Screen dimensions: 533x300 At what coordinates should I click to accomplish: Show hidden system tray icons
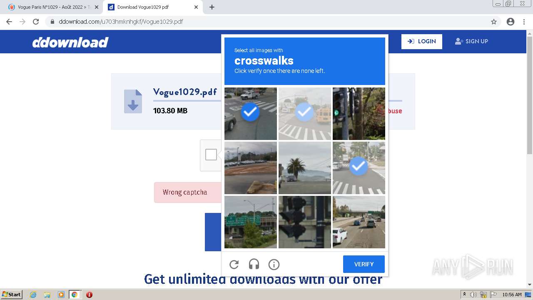[x=464, y=295]
